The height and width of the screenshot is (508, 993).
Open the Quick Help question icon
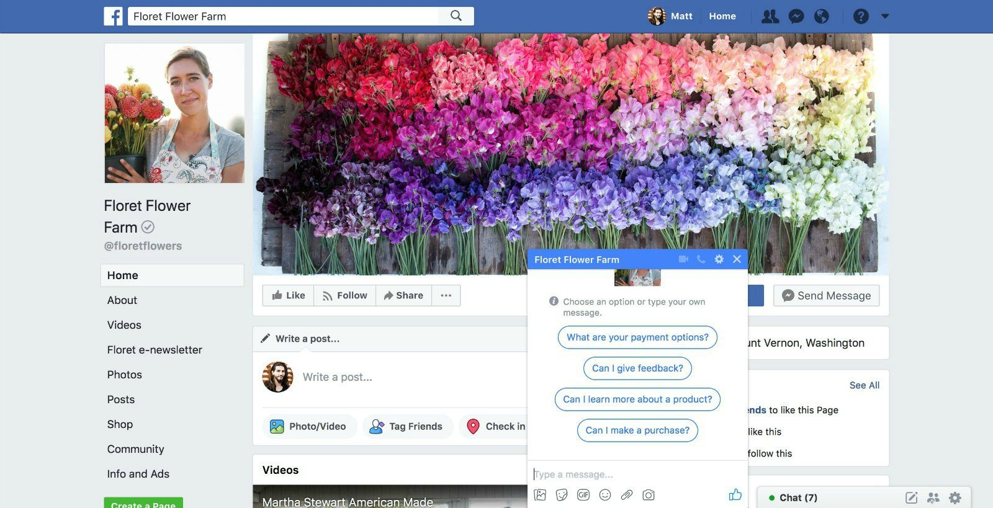point(861,17)
